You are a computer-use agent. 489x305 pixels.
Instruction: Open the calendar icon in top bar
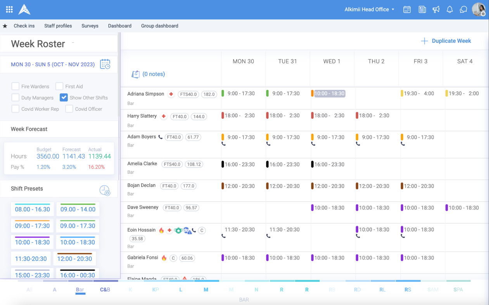point(407,10)
